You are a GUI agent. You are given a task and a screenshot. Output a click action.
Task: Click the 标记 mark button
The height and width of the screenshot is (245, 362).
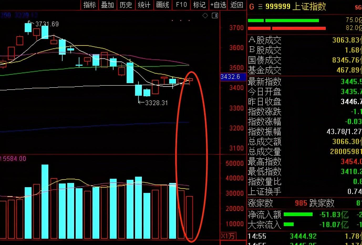[x=199, y=5]
